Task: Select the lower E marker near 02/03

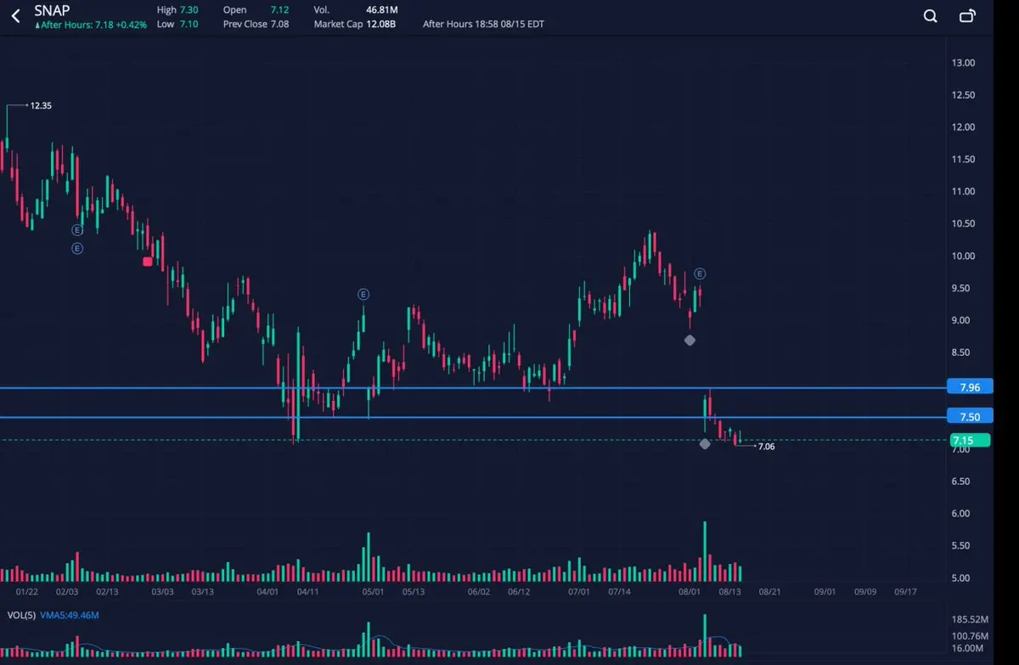Action: pyautogui.click(x=77, y=248)
